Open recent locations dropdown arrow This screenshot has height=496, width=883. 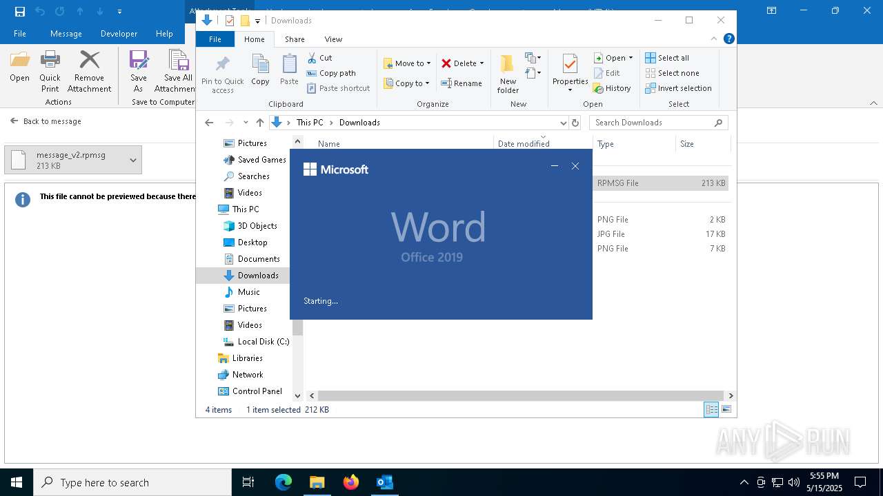246,123
